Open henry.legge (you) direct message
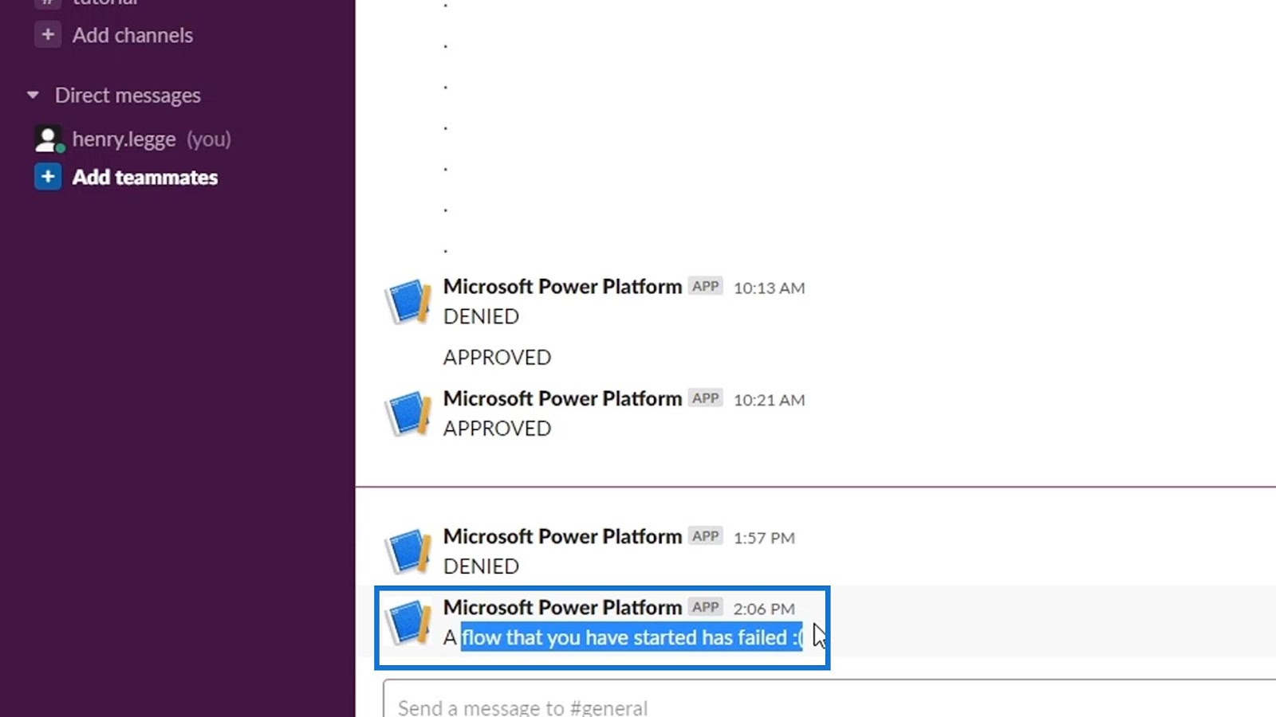The height and width of the screenshot is (717, 1276). pos(152,139)
